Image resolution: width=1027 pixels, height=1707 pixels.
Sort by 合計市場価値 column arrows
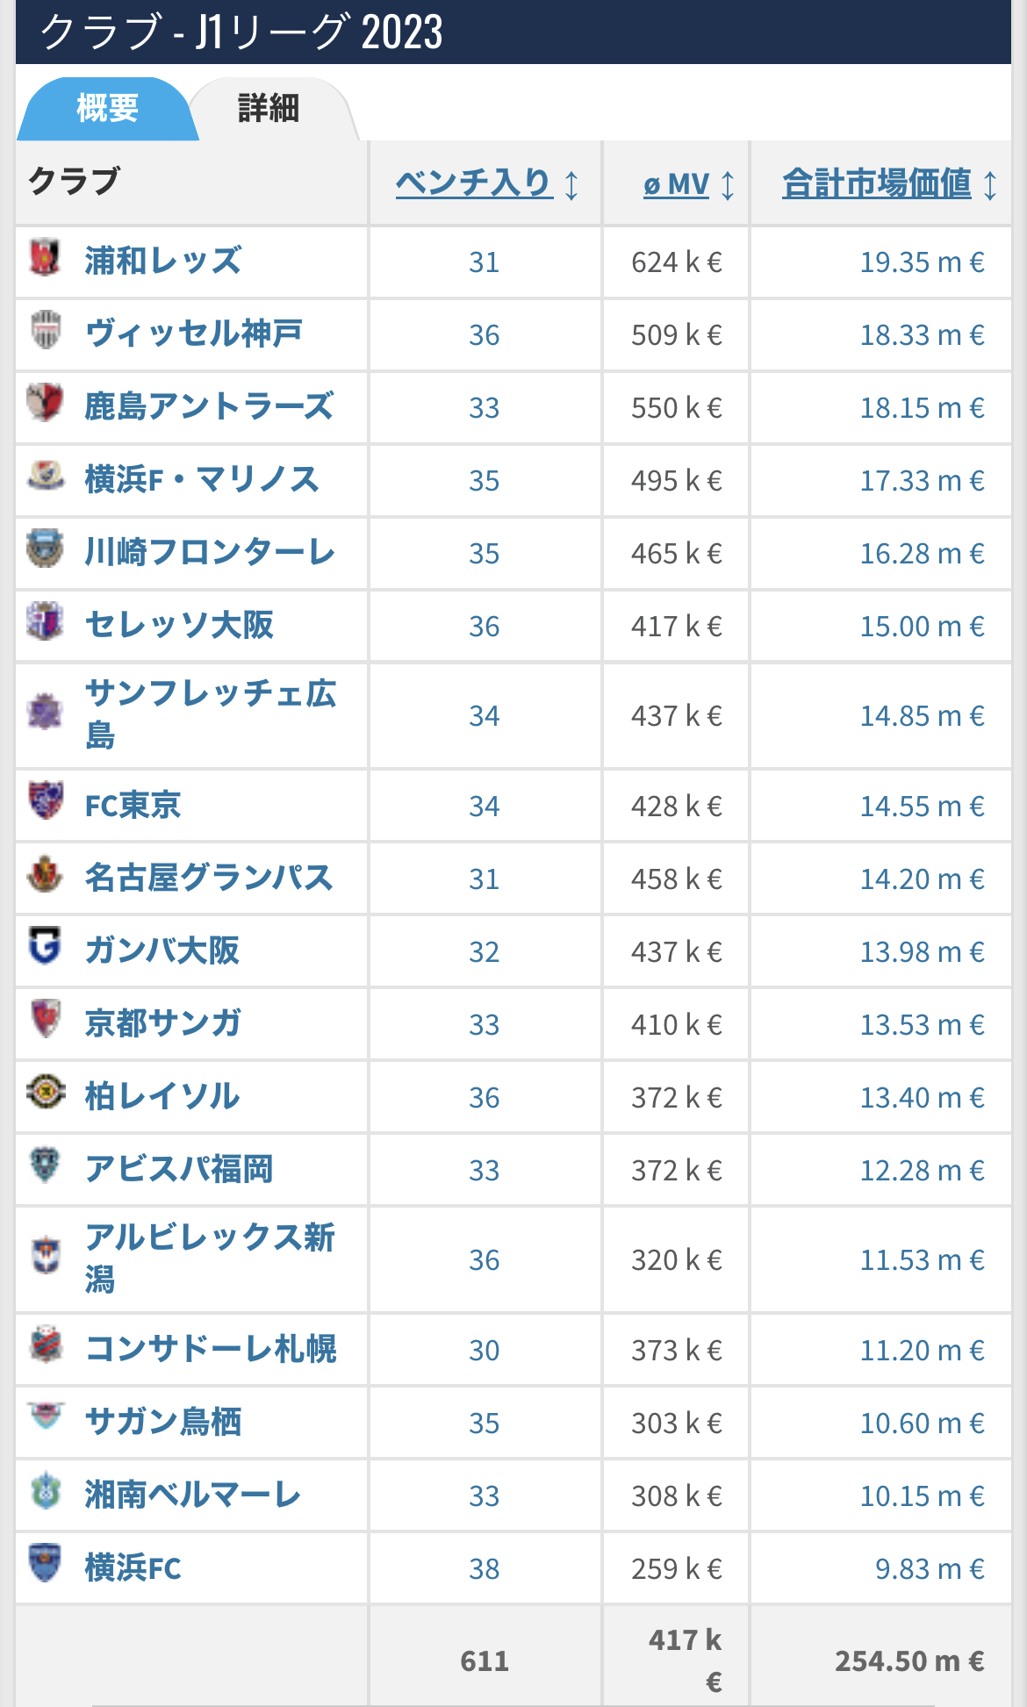(x=990, y=185)
